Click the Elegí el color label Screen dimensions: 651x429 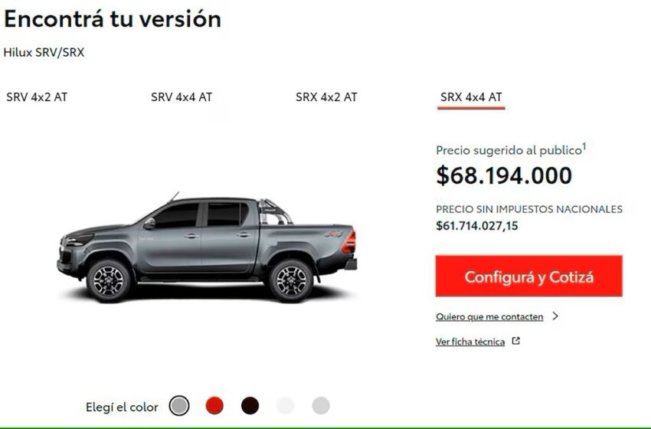122,407
